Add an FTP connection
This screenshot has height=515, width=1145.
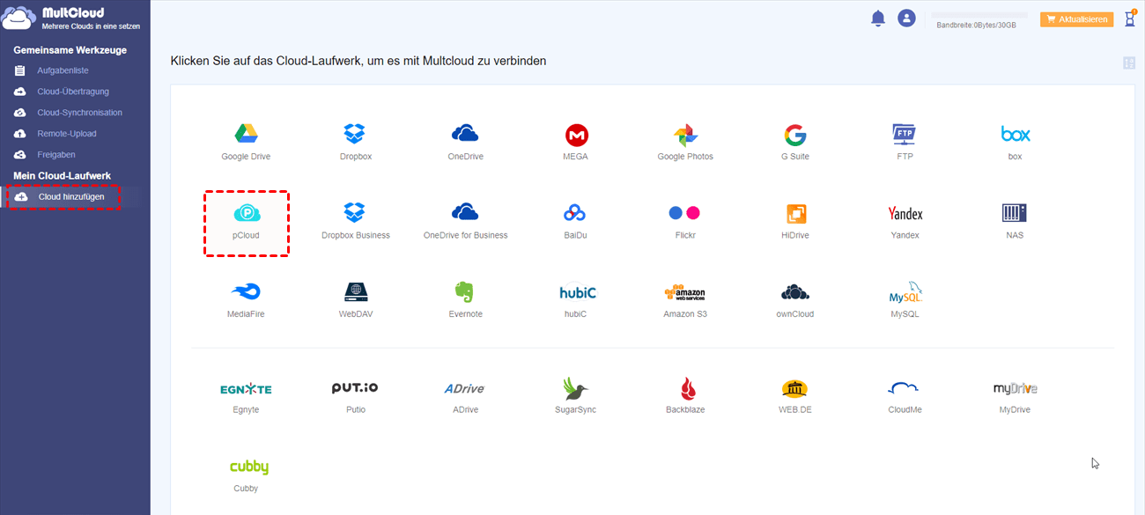(905, 135)
